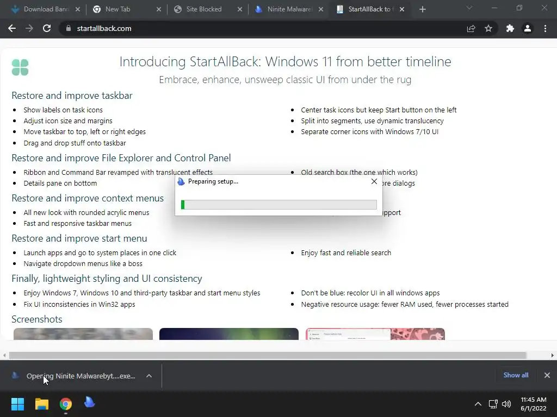Click the 'Restore and improve taskbar' heading

72,96
